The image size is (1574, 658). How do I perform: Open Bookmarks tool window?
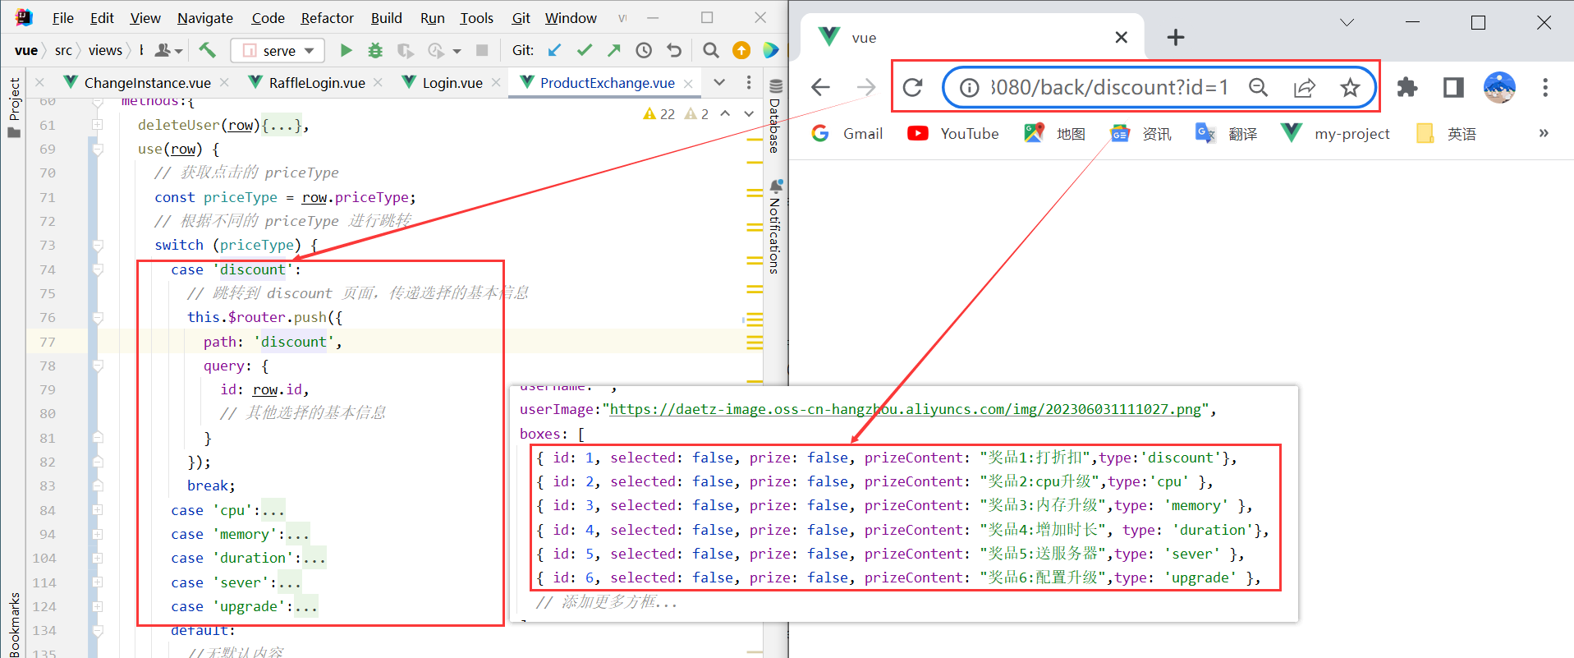pos(14,624)
